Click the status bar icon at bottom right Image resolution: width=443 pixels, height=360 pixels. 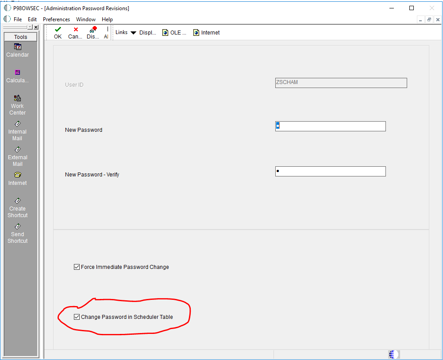pyautogui.click(x=393, y=354)
